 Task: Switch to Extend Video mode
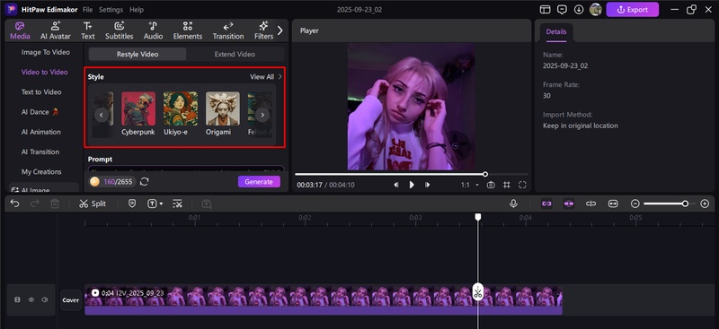coord(235,54)
